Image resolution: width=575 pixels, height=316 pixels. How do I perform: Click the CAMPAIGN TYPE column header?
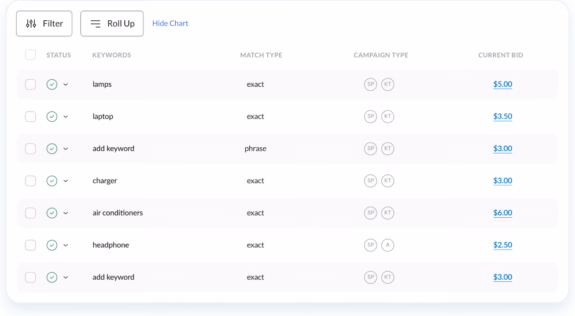tap(381, 55)
